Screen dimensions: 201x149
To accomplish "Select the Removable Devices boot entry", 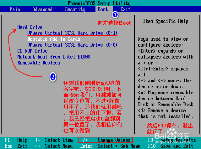I will click(39, 63).
